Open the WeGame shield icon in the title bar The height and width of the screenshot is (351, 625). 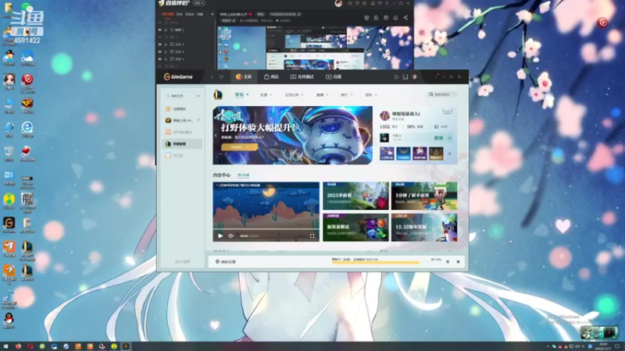415,76
